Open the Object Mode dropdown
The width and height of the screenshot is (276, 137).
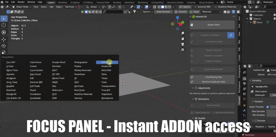coord(21,7)
